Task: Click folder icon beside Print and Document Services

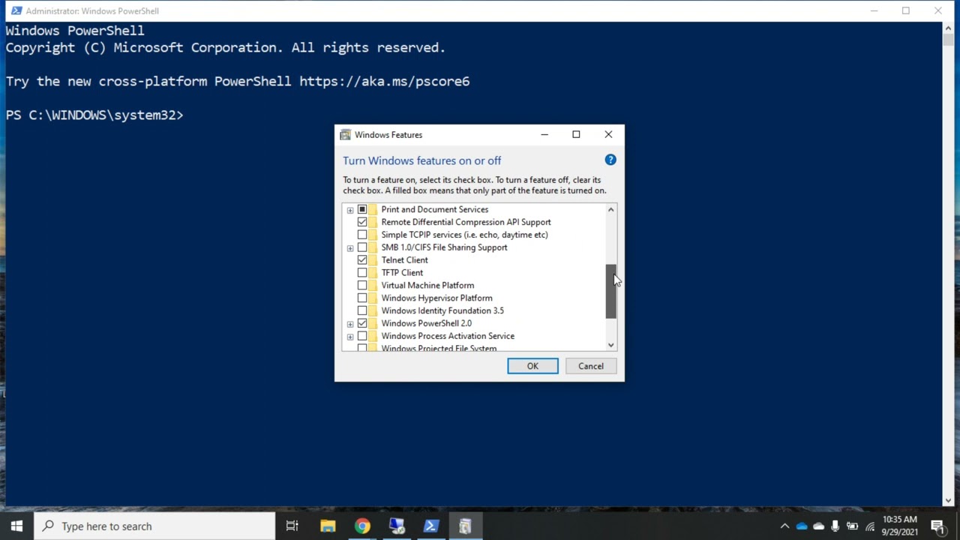Action: point(373,209)
